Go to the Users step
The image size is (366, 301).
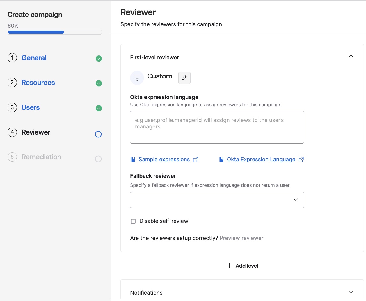coord(31,107)
